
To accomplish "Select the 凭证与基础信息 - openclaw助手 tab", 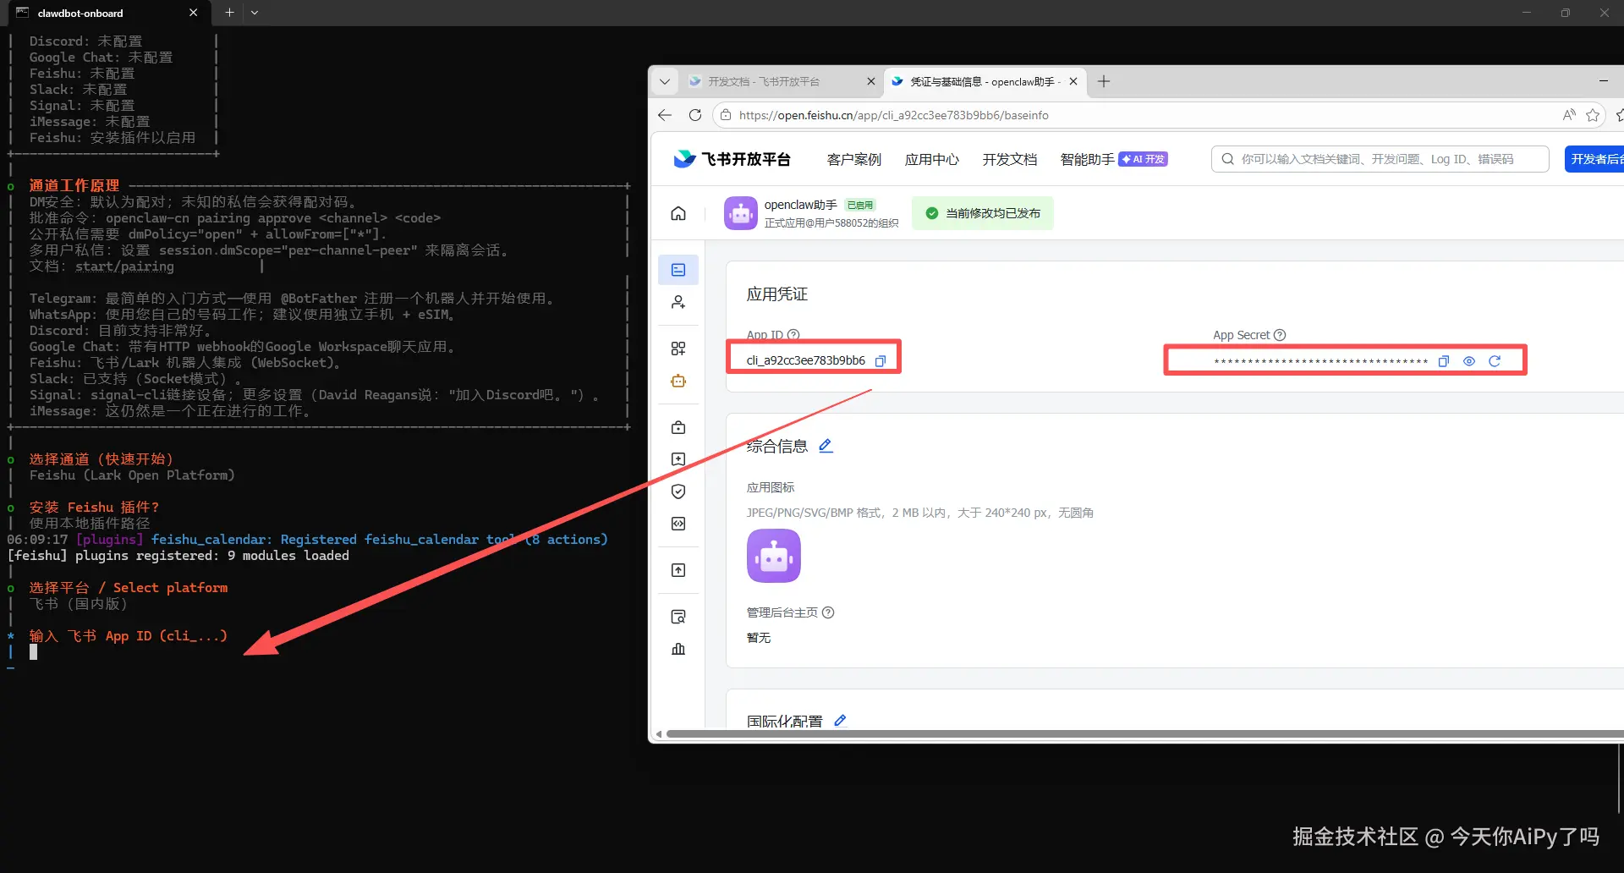I will pyautogui.click(x=985, y=81).
